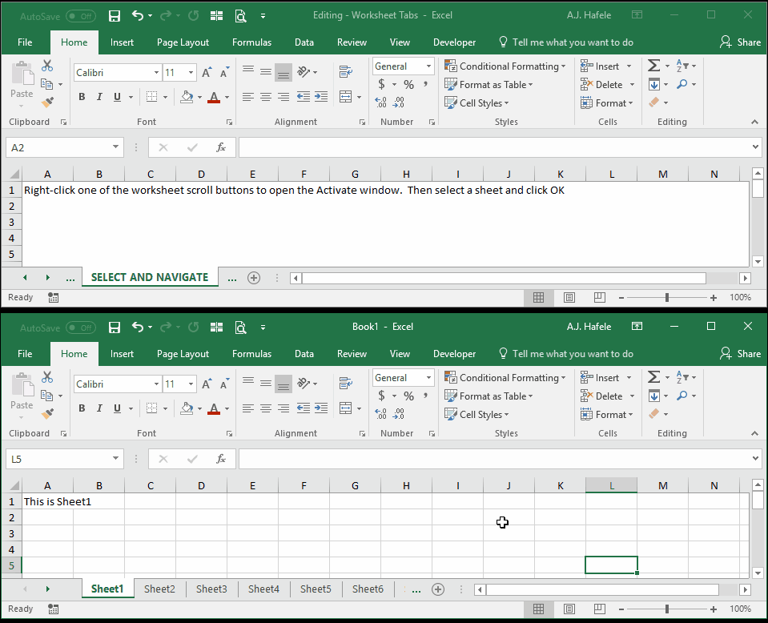Expand formula bar in Worksheet Tabs window
Screen dimensions: 768x623
pos(755,147)
